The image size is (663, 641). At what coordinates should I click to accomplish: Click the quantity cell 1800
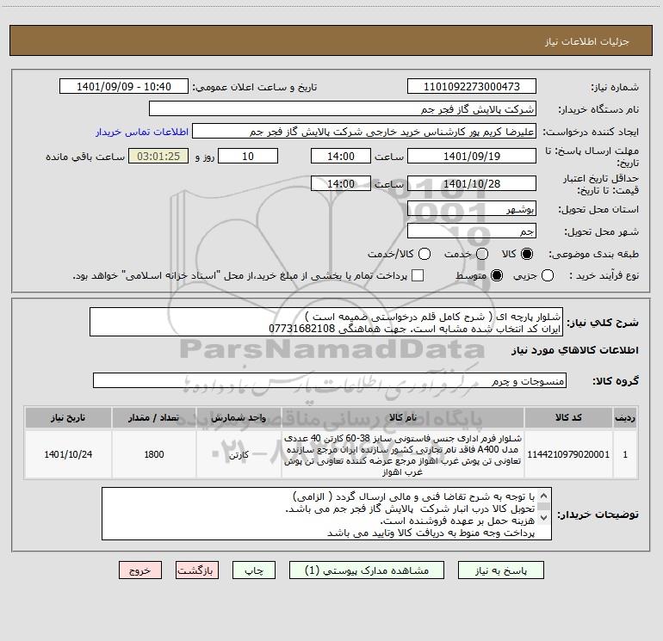pos(154,454)
